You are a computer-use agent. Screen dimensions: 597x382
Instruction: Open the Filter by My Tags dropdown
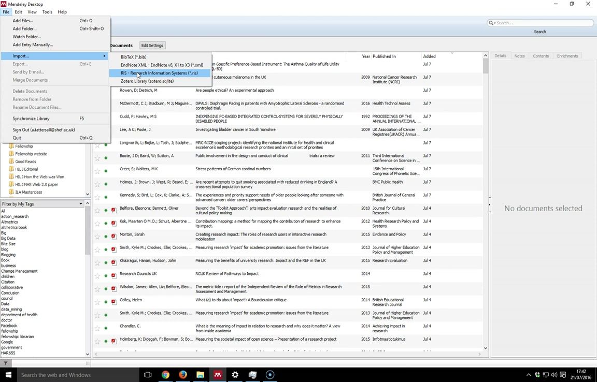point(81,204)
